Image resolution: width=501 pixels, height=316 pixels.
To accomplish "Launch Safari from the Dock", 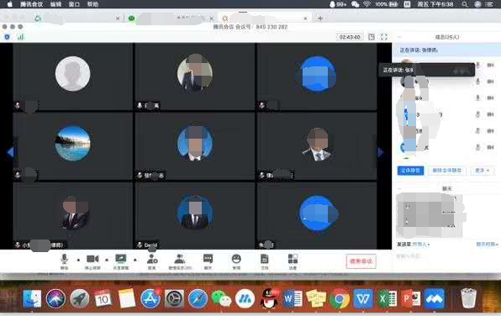I will point(198,298).
